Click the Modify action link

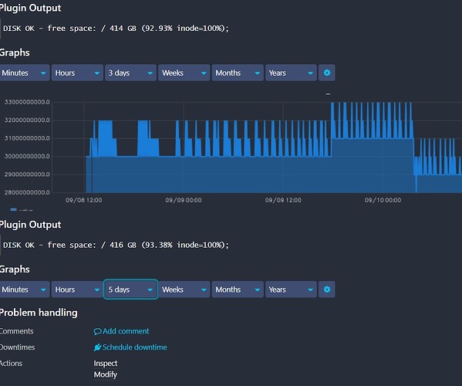106,374
